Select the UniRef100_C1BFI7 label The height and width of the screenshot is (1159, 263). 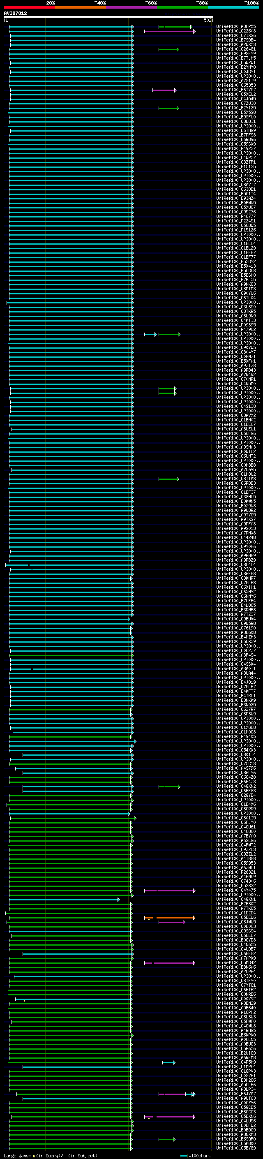pyautogui.click(x=235, y=492)
